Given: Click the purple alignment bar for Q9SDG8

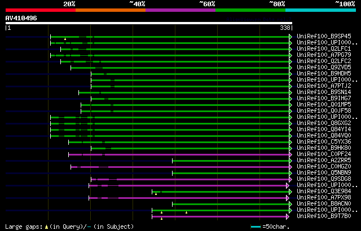Looking at the screenshot, I should point(190,179).
